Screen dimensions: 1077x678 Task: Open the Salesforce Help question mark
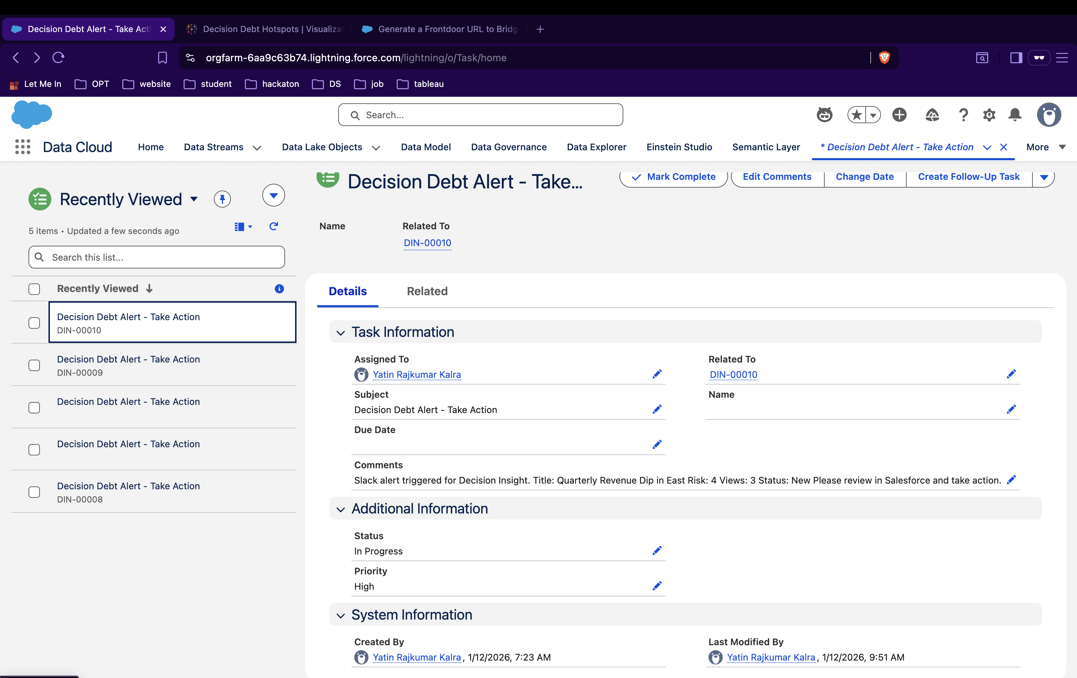pos(963,115)
